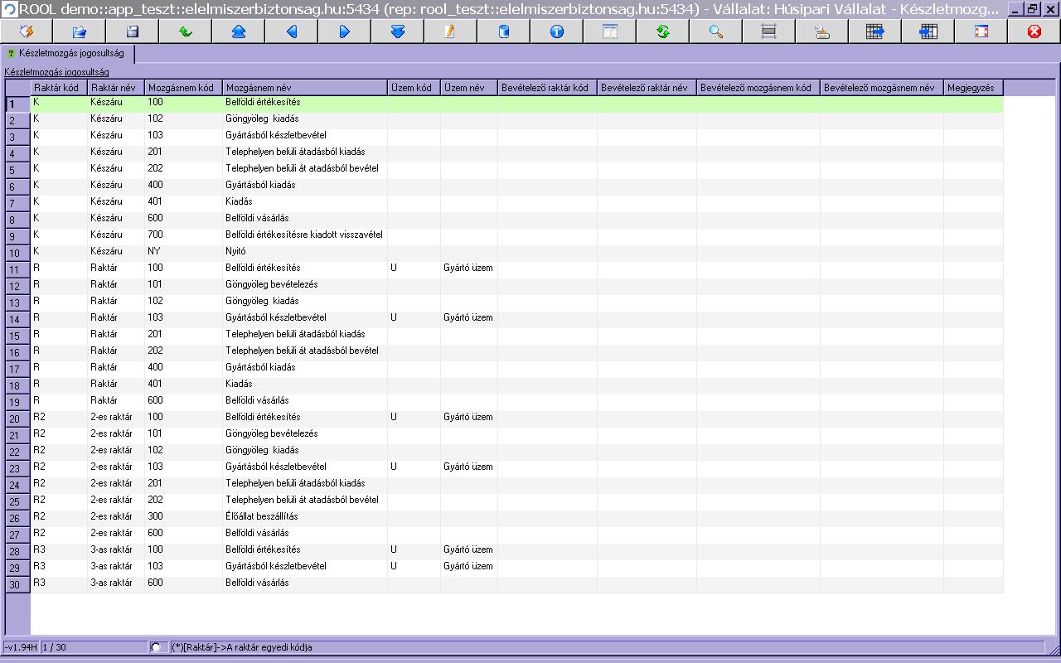The image size is (1061, 663).
Task: Click the stamp/label toolbar icon
Action: pyautogui.click(x=822, y=31)
